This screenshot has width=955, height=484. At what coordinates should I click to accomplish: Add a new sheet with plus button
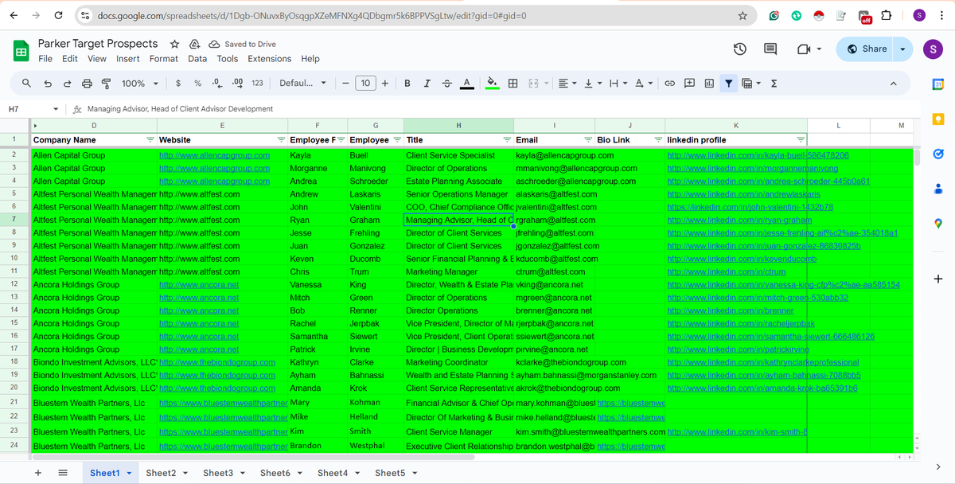pyautogui.click(x=38, y=473)
